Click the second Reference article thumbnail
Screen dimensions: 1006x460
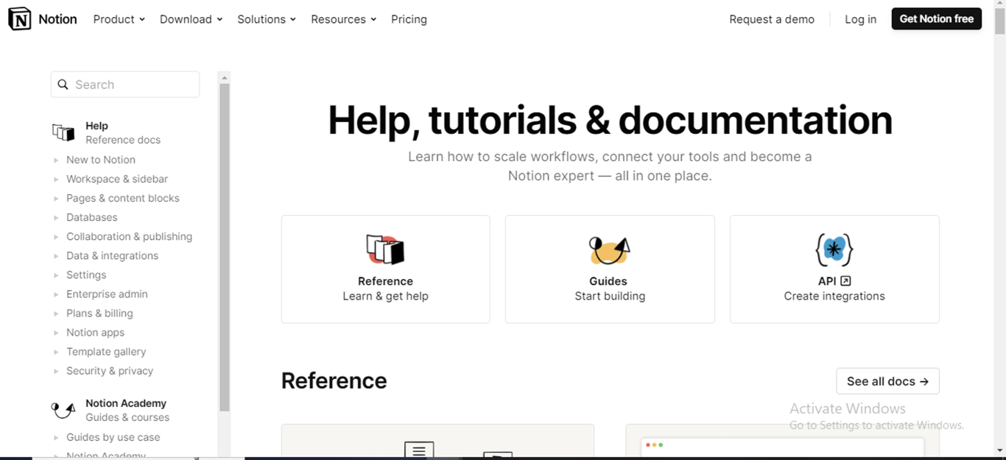tap(782, 442)
